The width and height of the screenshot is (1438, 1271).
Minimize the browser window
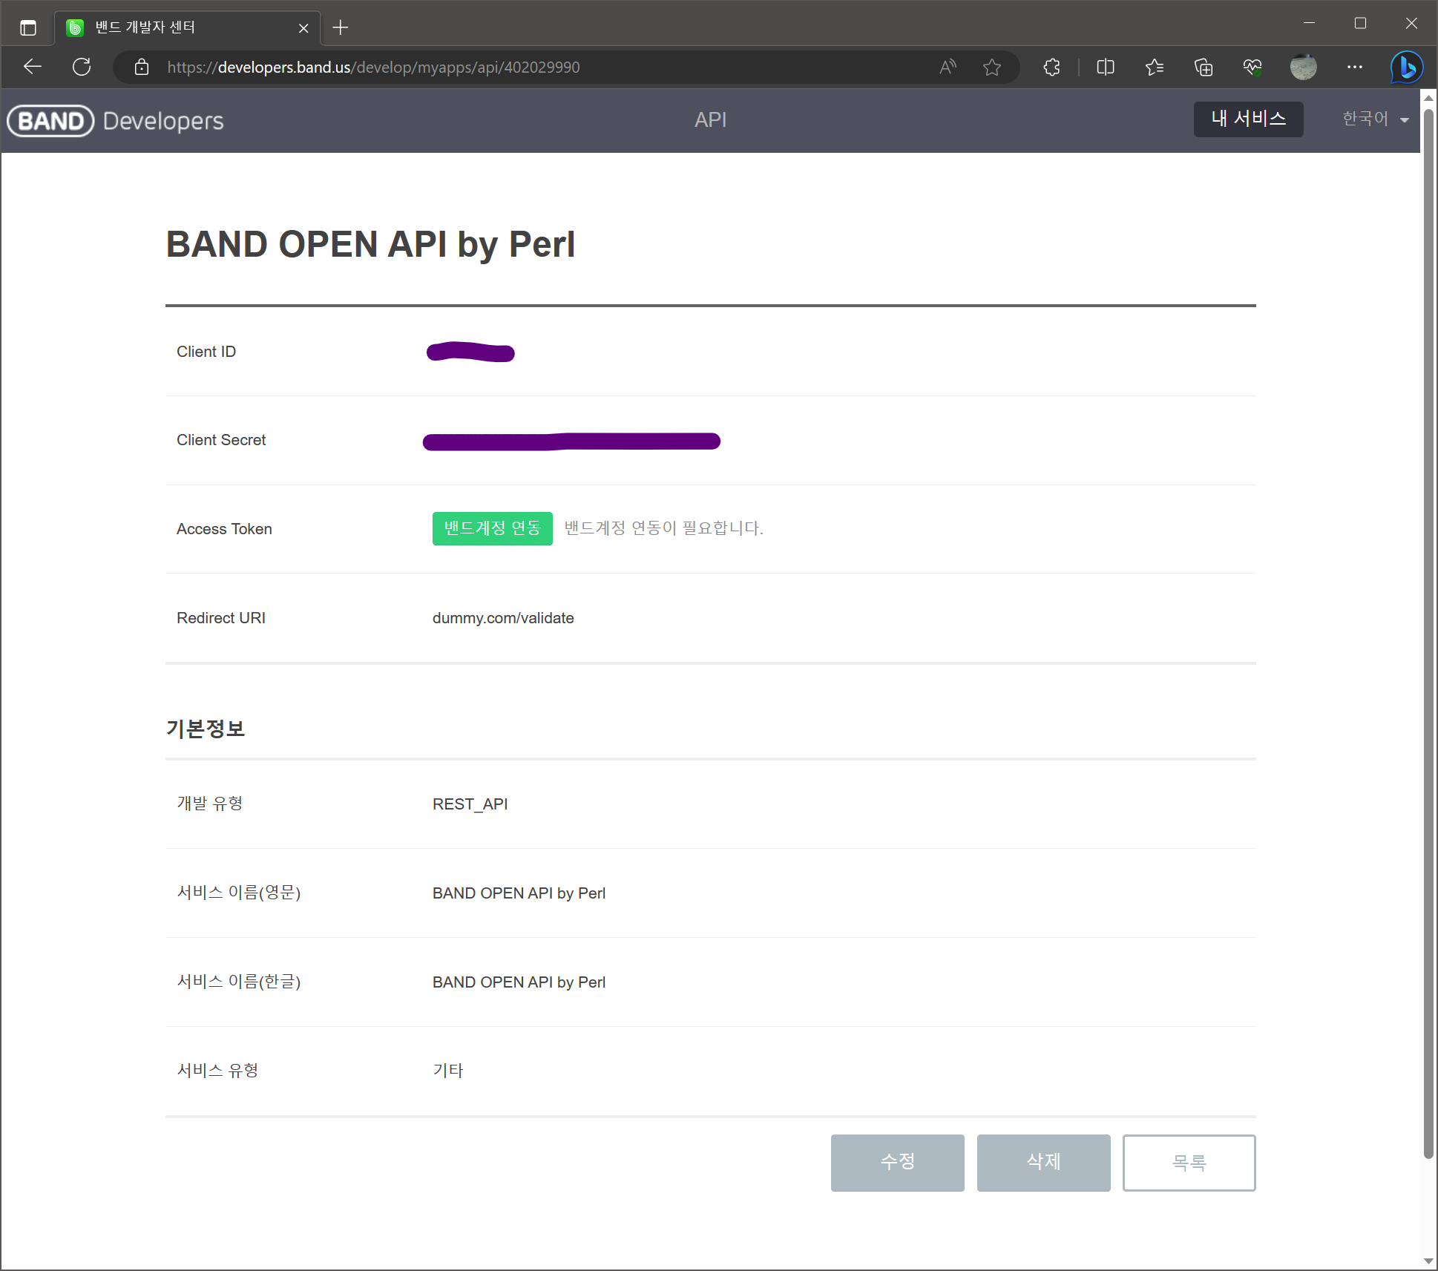click(x=1310, y=24)
